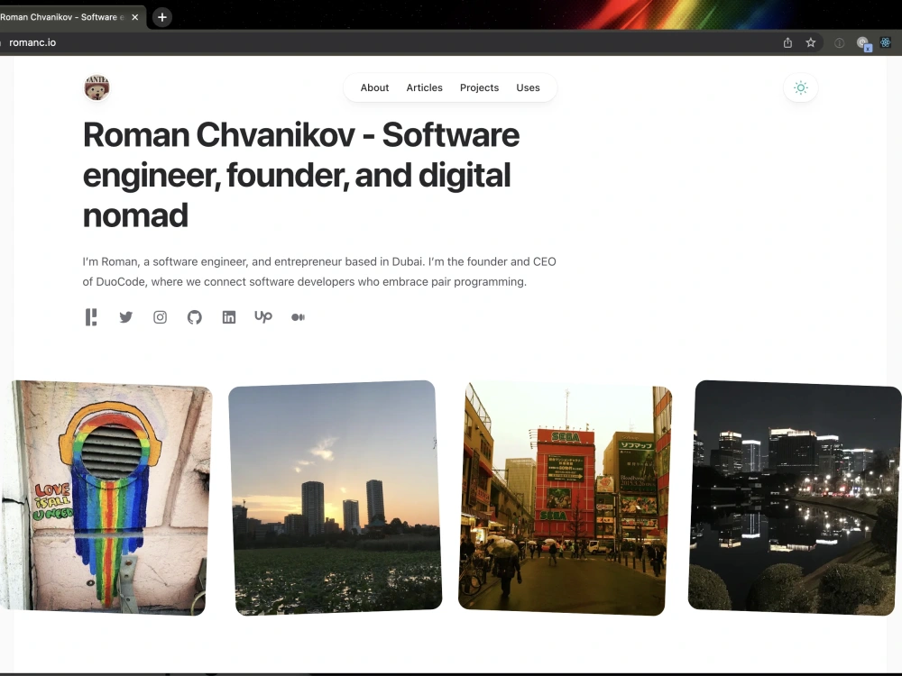The height and width of the screenshot is (676, 902).
Task: Visit the LinkedIn profile icon
Action: [229, 317]
